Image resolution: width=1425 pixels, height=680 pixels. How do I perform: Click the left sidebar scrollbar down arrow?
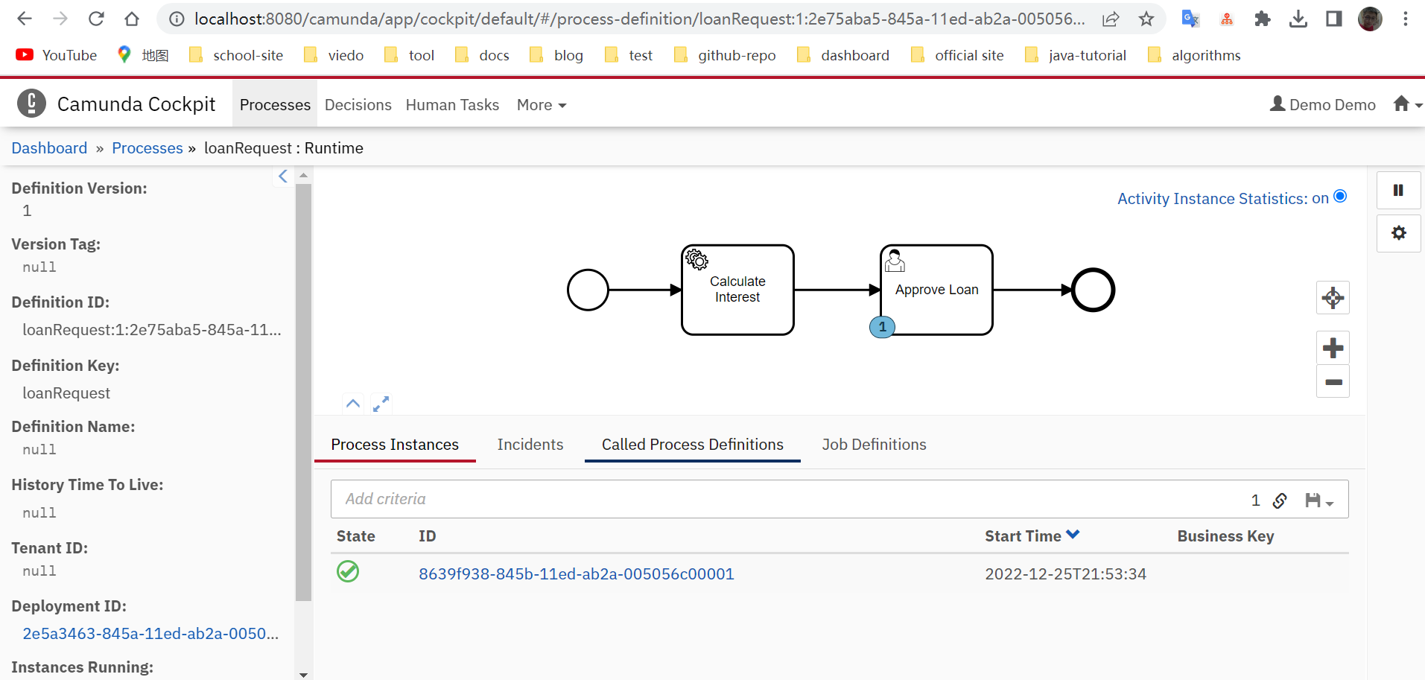tap(303, 674)
